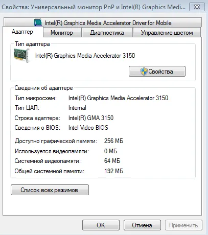Viewport: 208px width, 235px height.
Task: Click the Сведения о BIOS label
Action: pyautogui.click(x=37, y=128)
